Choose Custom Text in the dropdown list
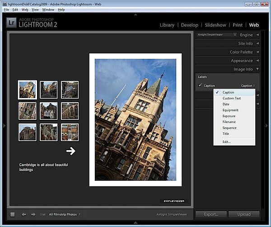The height and width of the screenshot is (227, 271). [234, 98]
